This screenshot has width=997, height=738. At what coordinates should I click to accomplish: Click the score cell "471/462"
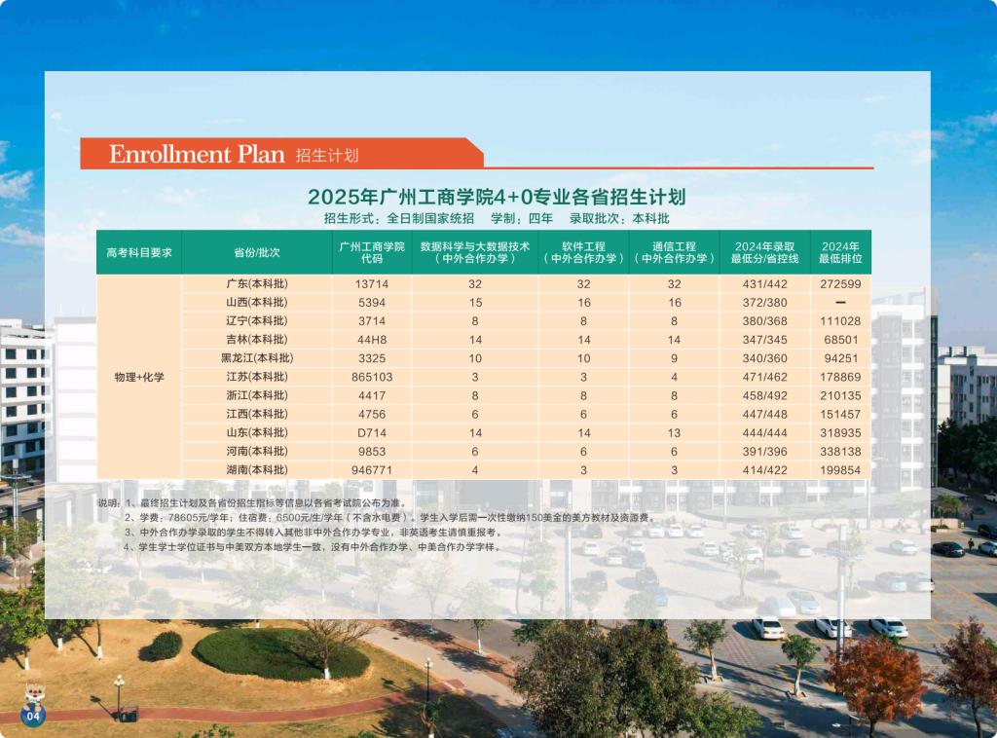point(765,377)
